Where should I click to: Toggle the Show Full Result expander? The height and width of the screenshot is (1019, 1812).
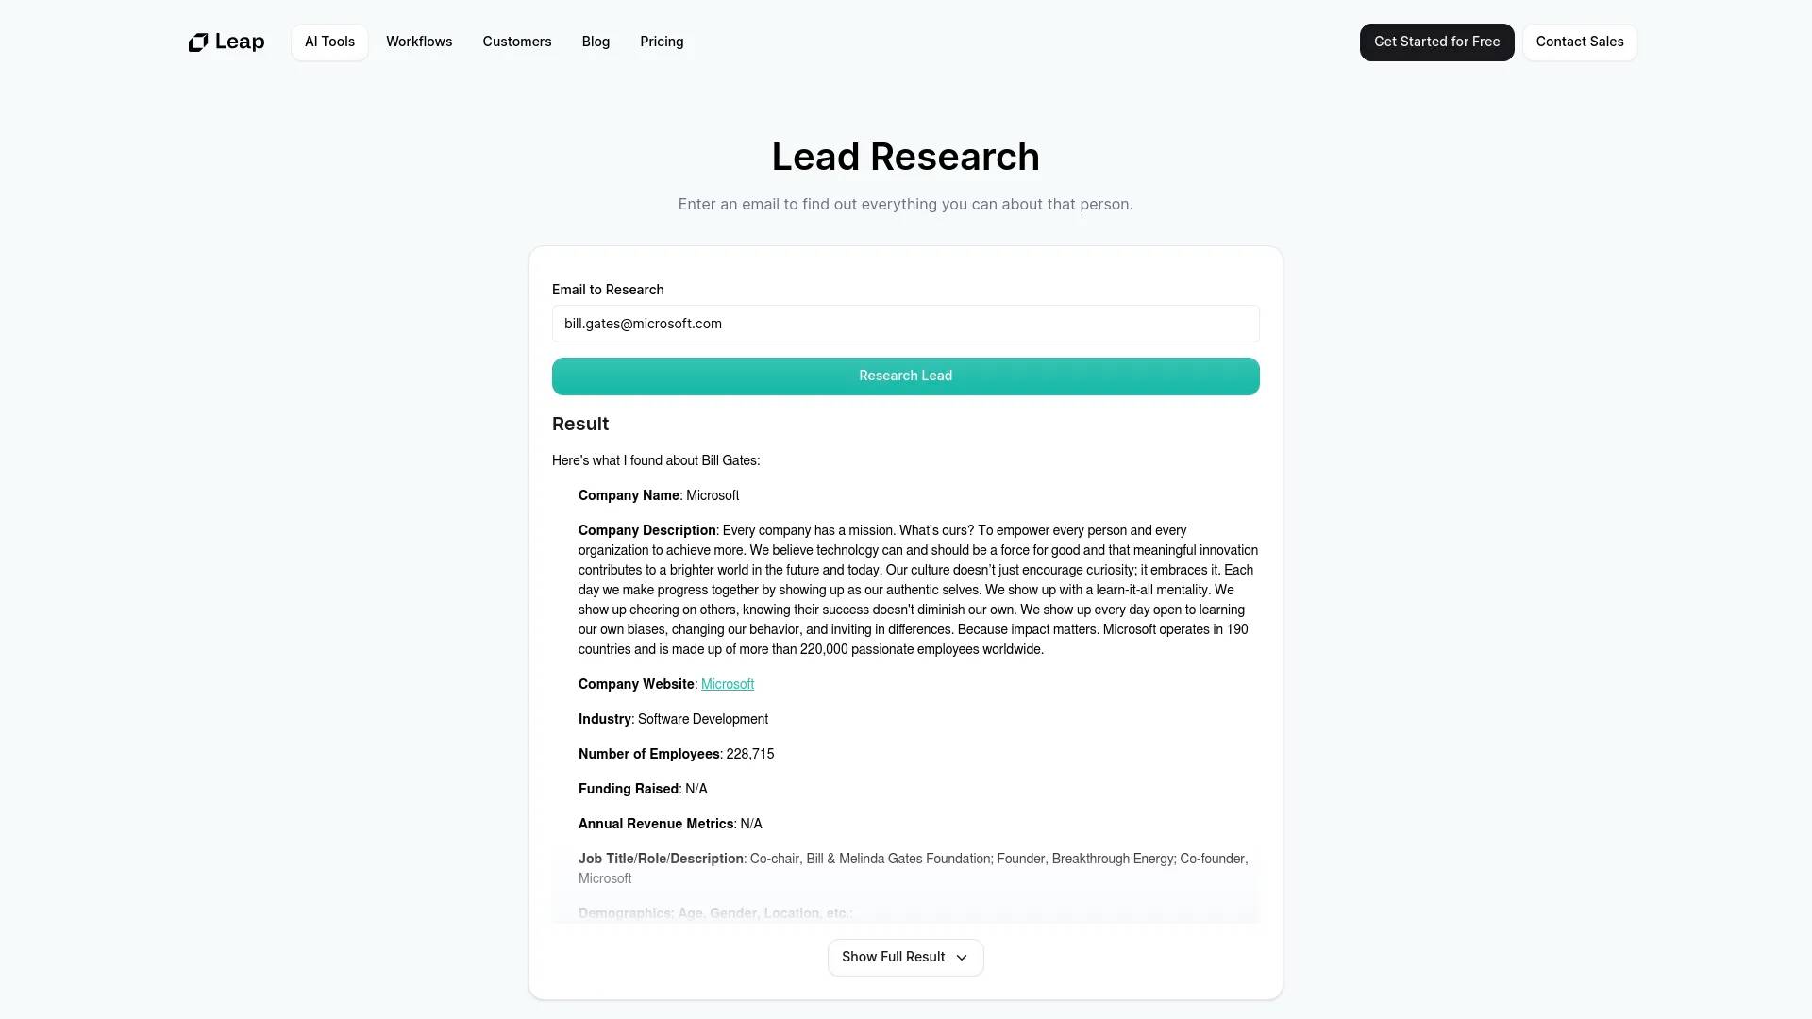tap(905, 957)
